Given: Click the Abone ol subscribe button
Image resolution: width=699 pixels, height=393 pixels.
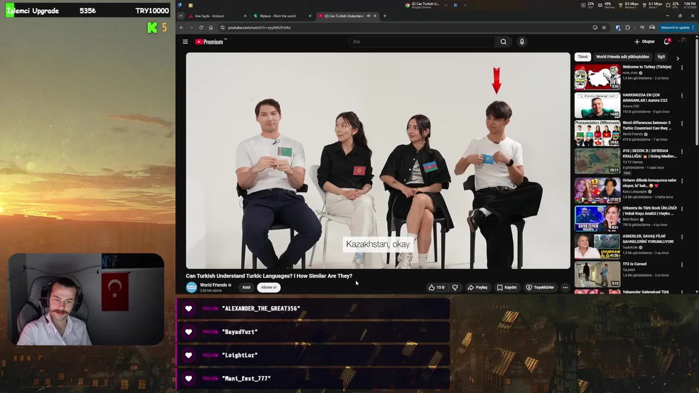Looking at the screenshot, I should click(269, 287).
